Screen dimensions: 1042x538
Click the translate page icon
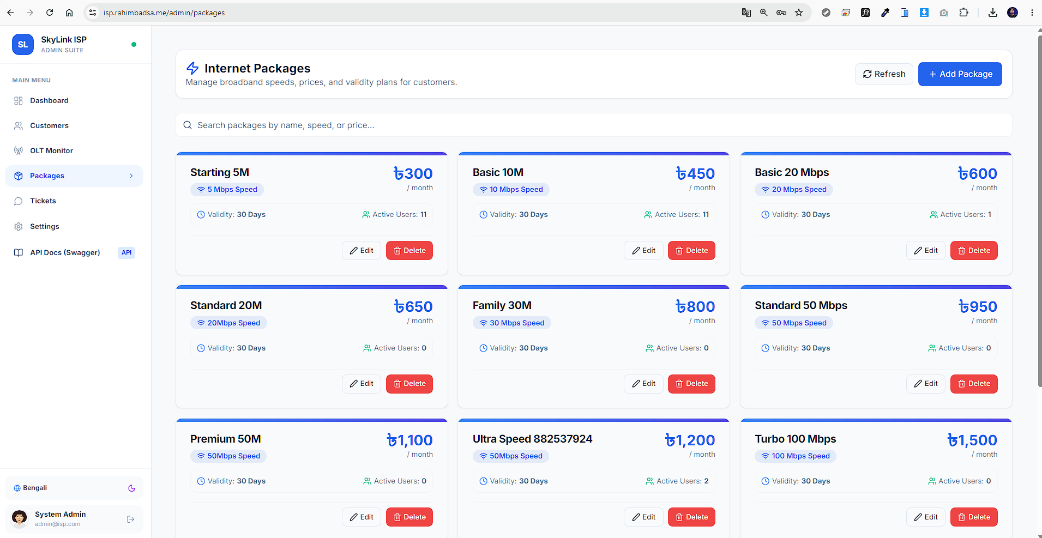click(746, 13)
